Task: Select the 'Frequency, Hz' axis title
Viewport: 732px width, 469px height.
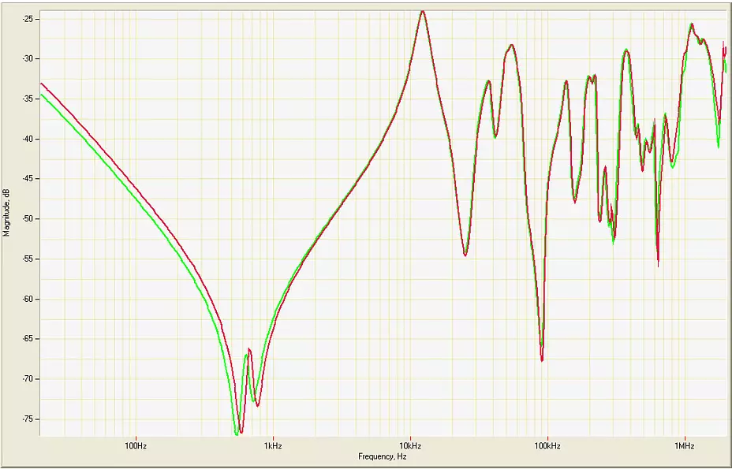Action: [x=383, y=456]
